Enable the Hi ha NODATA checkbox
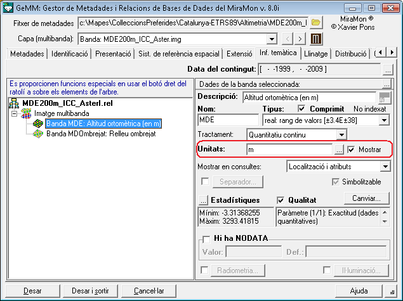This screenshot has height=301, width=403. (x=206, y=240)
